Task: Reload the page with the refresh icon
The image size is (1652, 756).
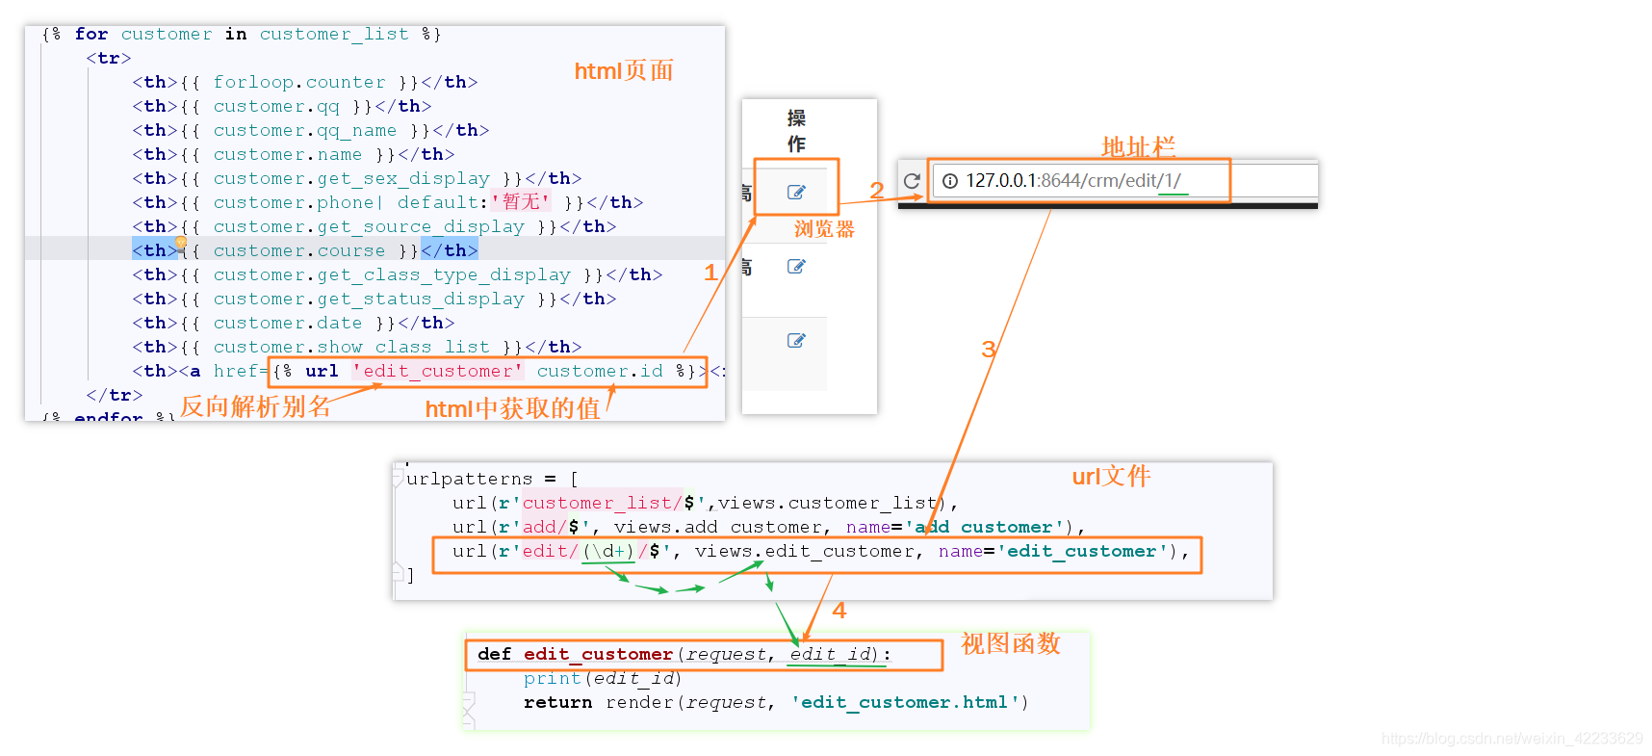Action: [912, 180]
